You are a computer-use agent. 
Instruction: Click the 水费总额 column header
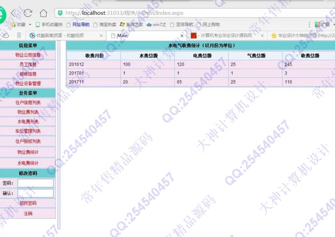148,56
